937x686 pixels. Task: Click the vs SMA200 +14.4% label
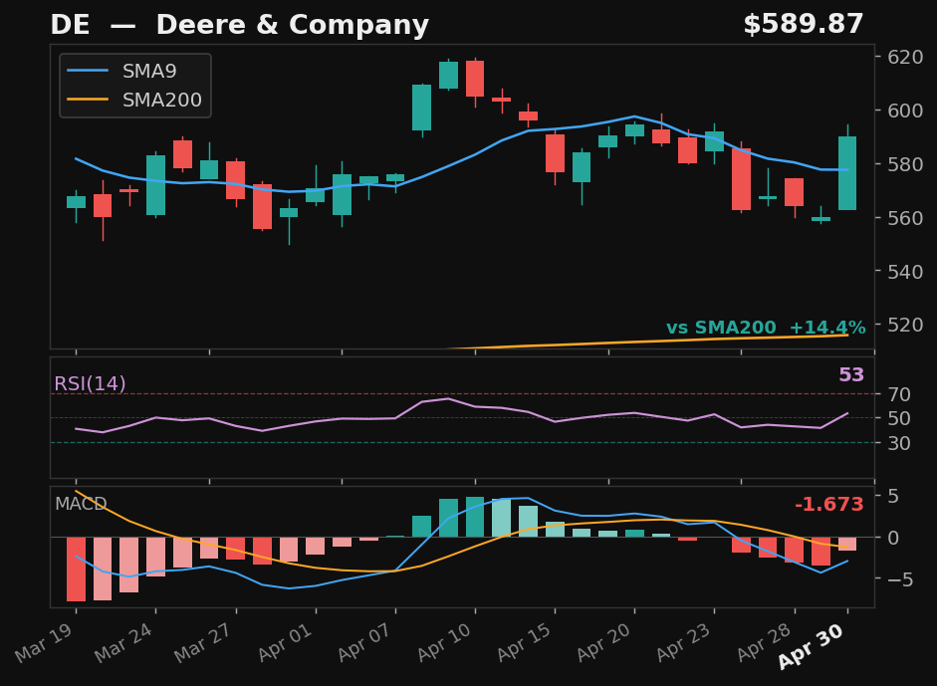[x=766, y=328]
